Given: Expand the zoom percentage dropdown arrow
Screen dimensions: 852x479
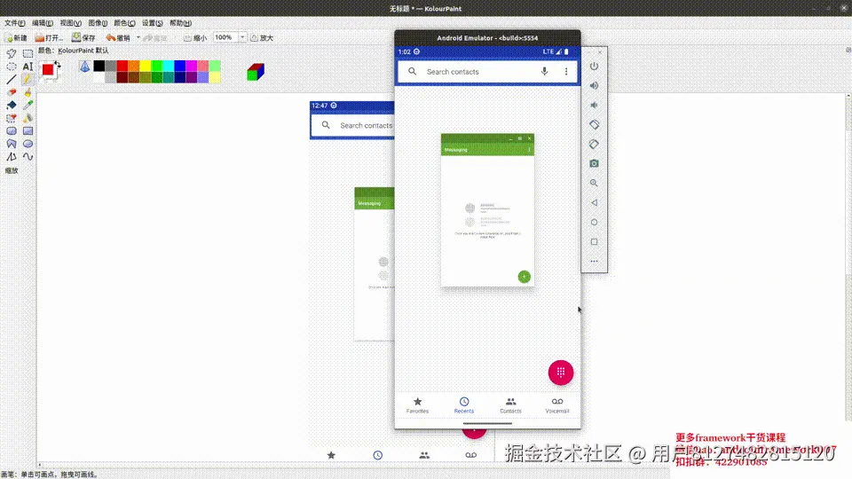Looking at the screenshot, I should (242, 37).
